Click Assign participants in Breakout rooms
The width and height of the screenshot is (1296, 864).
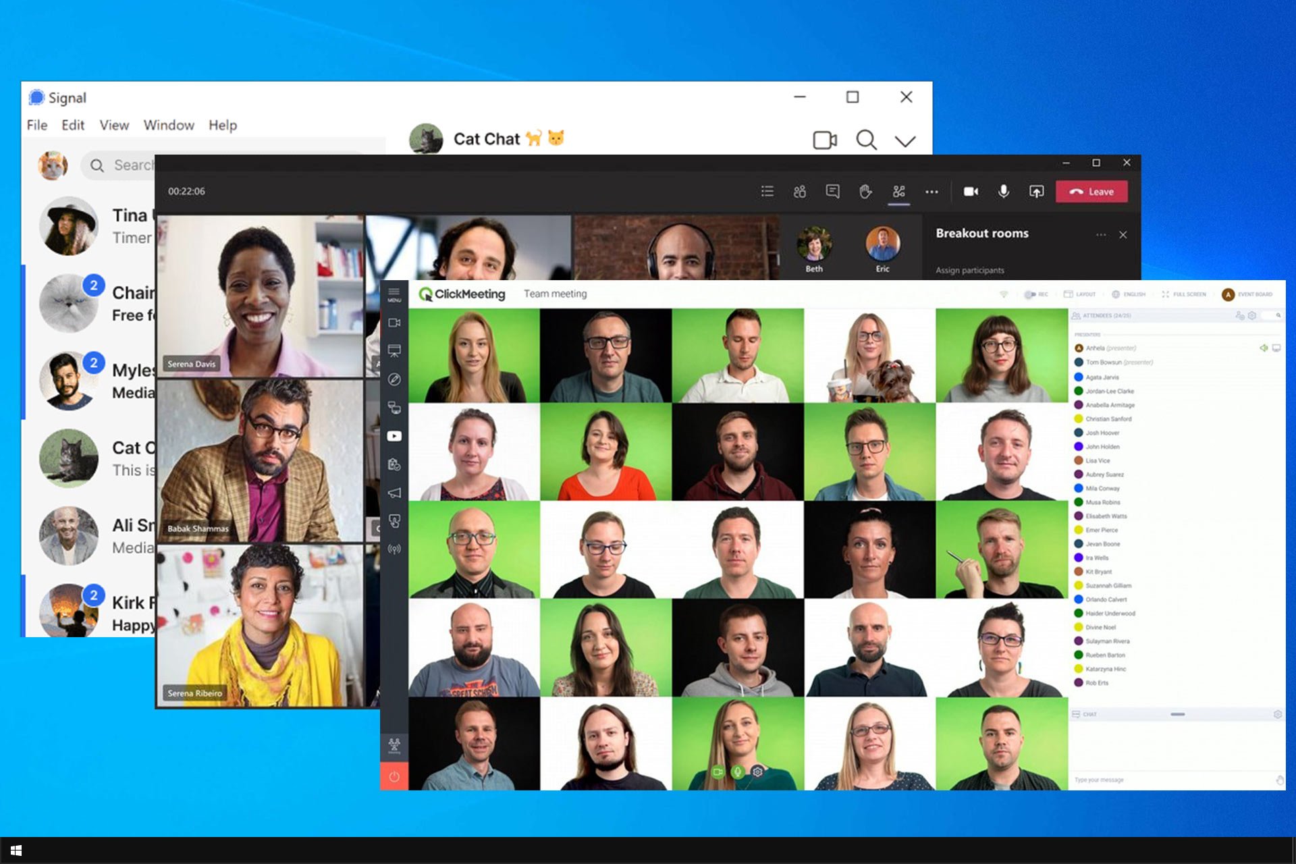coord(970,270)
